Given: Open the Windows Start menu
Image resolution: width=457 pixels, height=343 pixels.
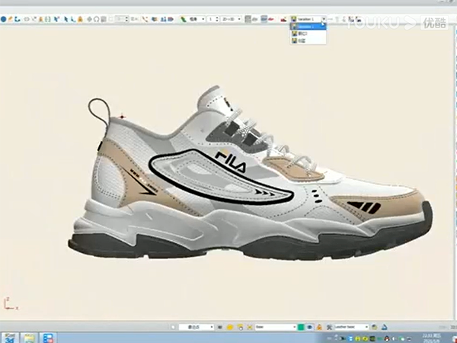Looking at the screenshot, I should 9,337.
